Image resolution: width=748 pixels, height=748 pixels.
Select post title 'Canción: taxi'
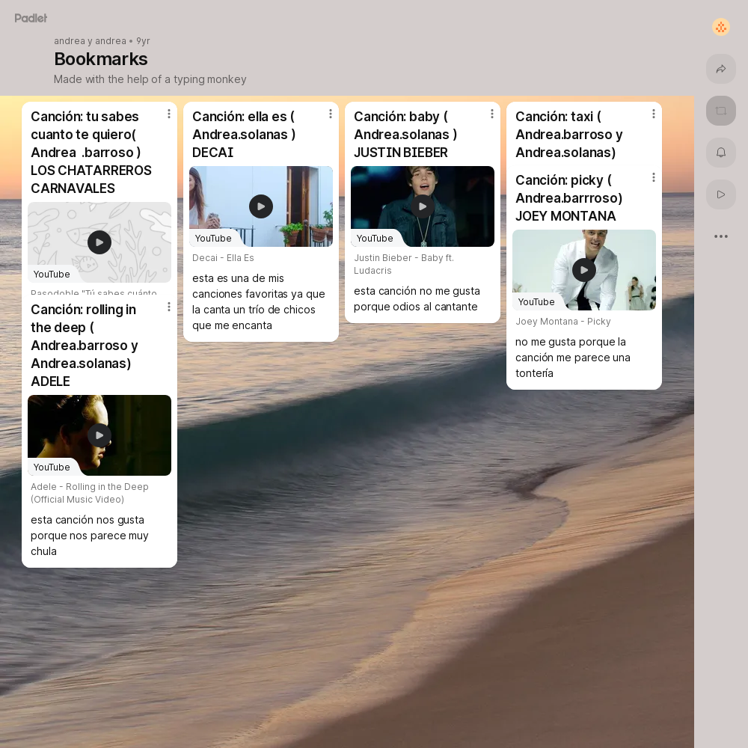pyautogui.click(x=569, y=135)
